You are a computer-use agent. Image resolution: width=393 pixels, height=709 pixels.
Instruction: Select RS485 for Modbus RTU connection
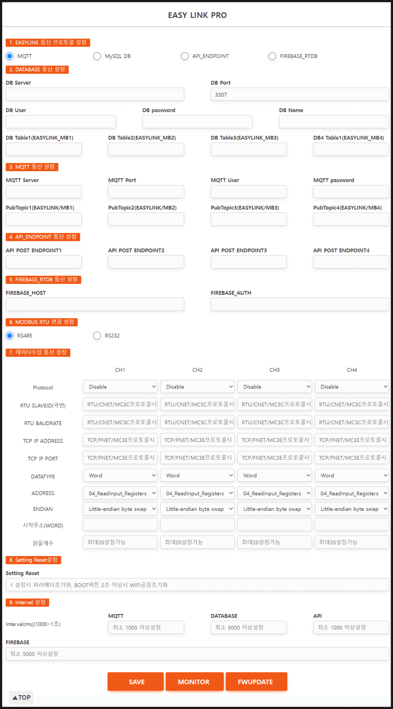(10, 336)
